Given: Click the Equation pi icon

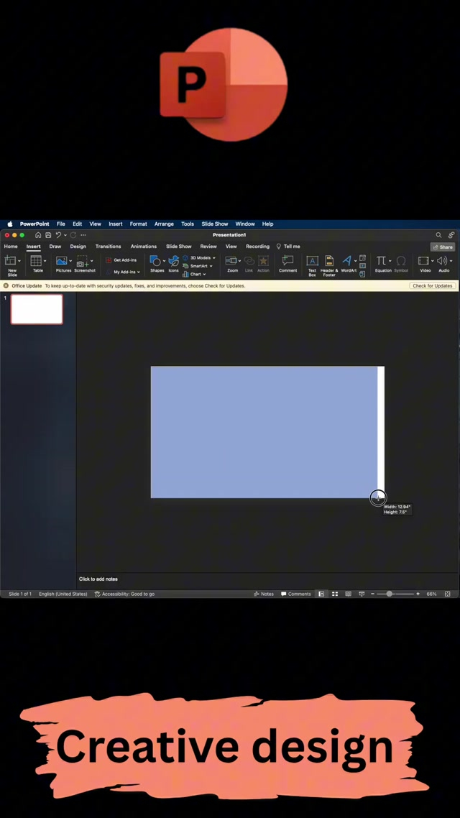Looking at the screenshot, I should pos(382,262).
